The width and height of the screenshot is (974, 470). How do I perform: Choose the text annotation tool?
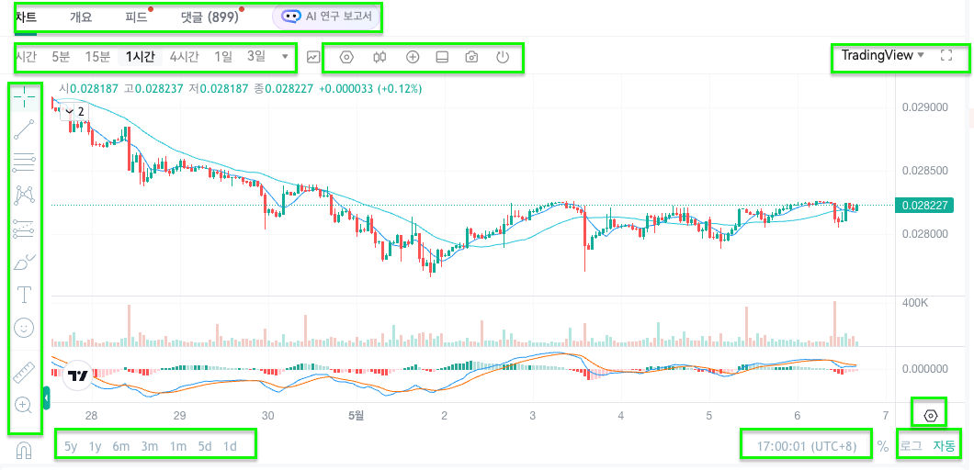(24, 295)
